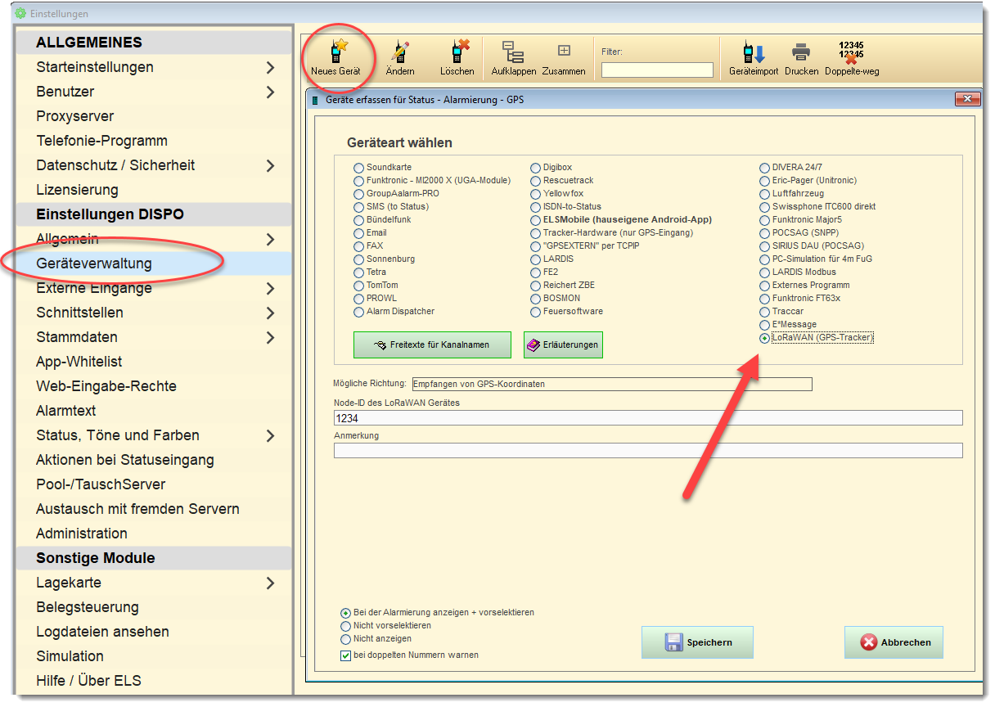Remove duplicates with Doppelte-weg icon
Viewport: 995px width, 707px height.
click(851, 52)
